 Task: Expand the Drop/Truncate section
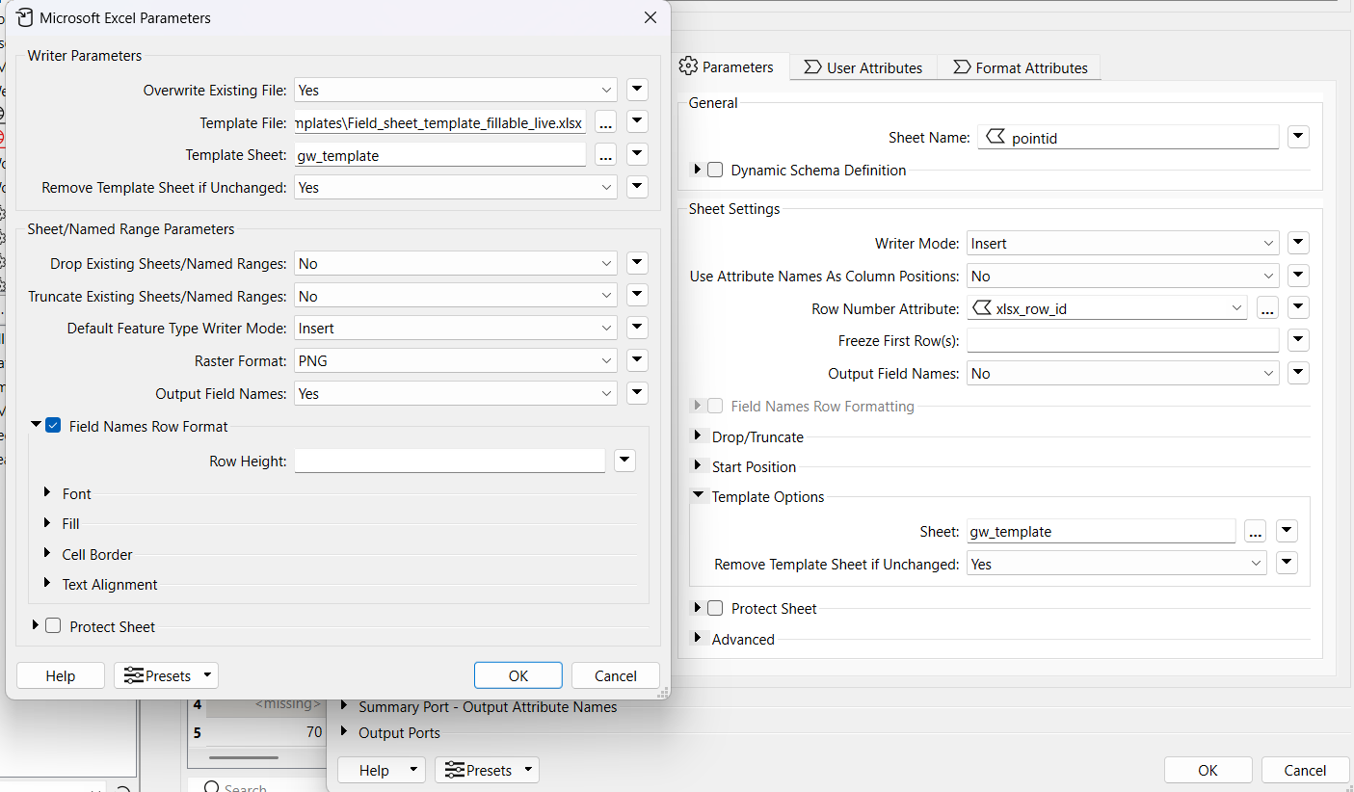tap(698, 436)
